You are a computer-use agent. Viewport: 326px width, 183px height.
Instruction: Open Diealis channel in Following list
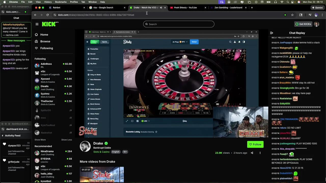(53, 88)
